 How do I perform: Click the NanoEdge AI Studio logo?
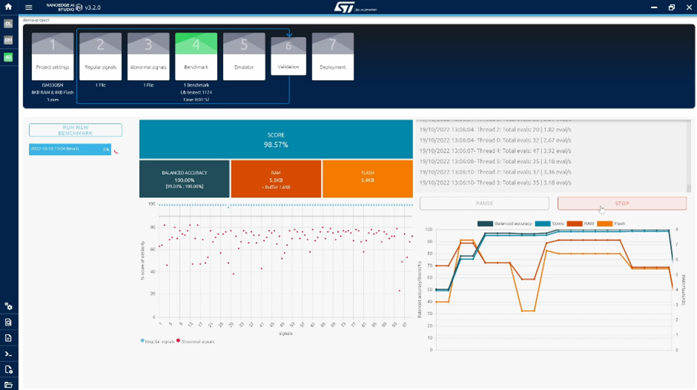pyautogui.click(x=65, y=7)
